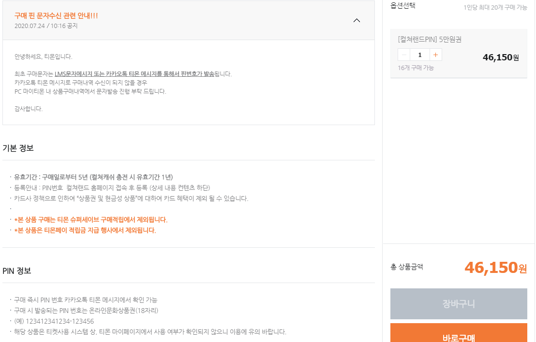Click the 등록안내 PIN번호 line
Screen dimensions: 536x342
tap(112, 188)
